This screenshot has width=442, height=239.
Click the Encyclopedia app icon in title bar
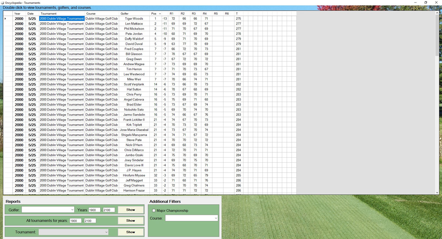3,3
